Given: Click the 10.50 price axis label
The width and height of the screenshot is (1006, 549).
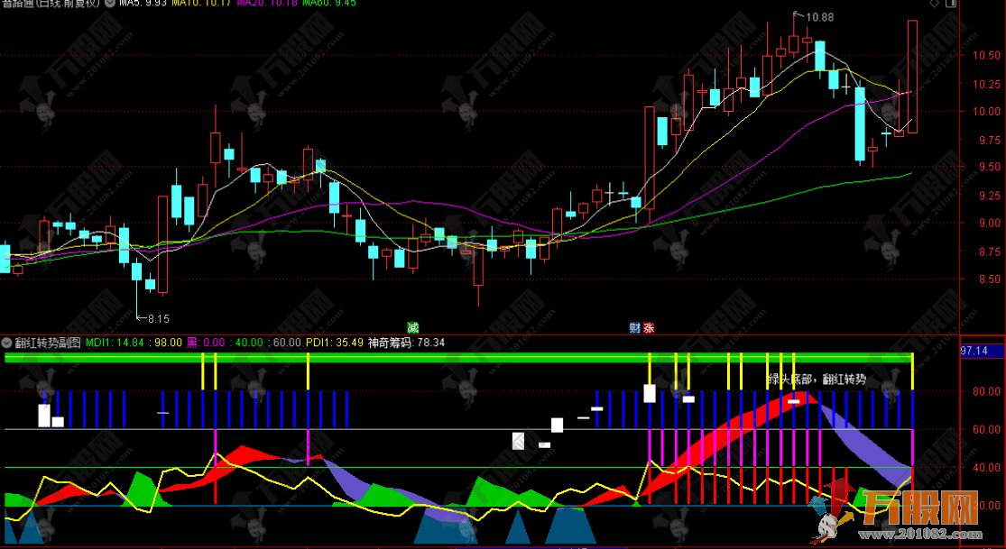Looking at the screenshot, I should point(986,56).
